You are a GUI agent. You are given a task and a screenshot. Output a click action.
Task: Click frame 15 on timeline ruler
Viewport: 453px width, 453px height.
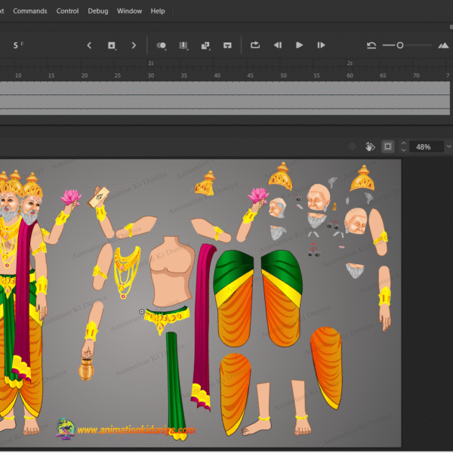pos(51,75)
